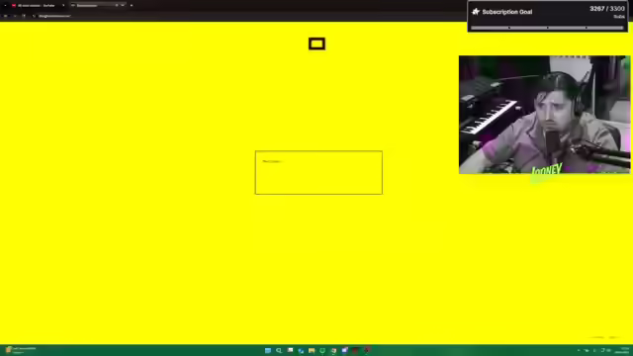Open Task View on the taskbar
This screenshot has height=356, width=633.
290,350
